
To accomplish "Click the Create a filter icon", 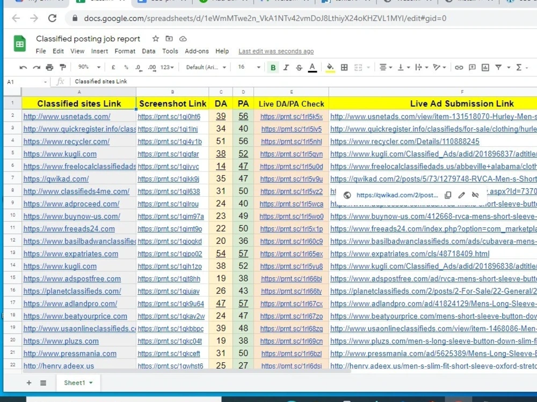I will (499, 68).
